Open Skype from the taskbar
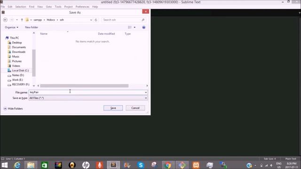This screenshot has height=169, width=301. pos(141,165)
